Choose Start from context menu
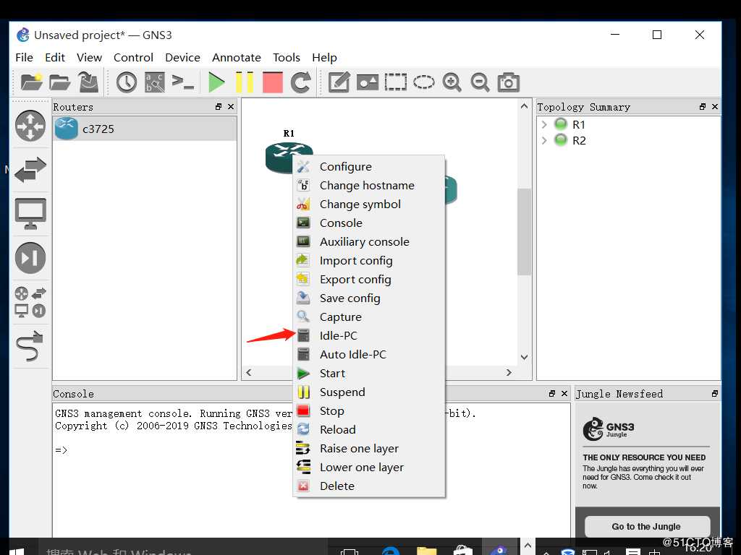This screenshot has width=741, height=555. (x=369, y=374)
